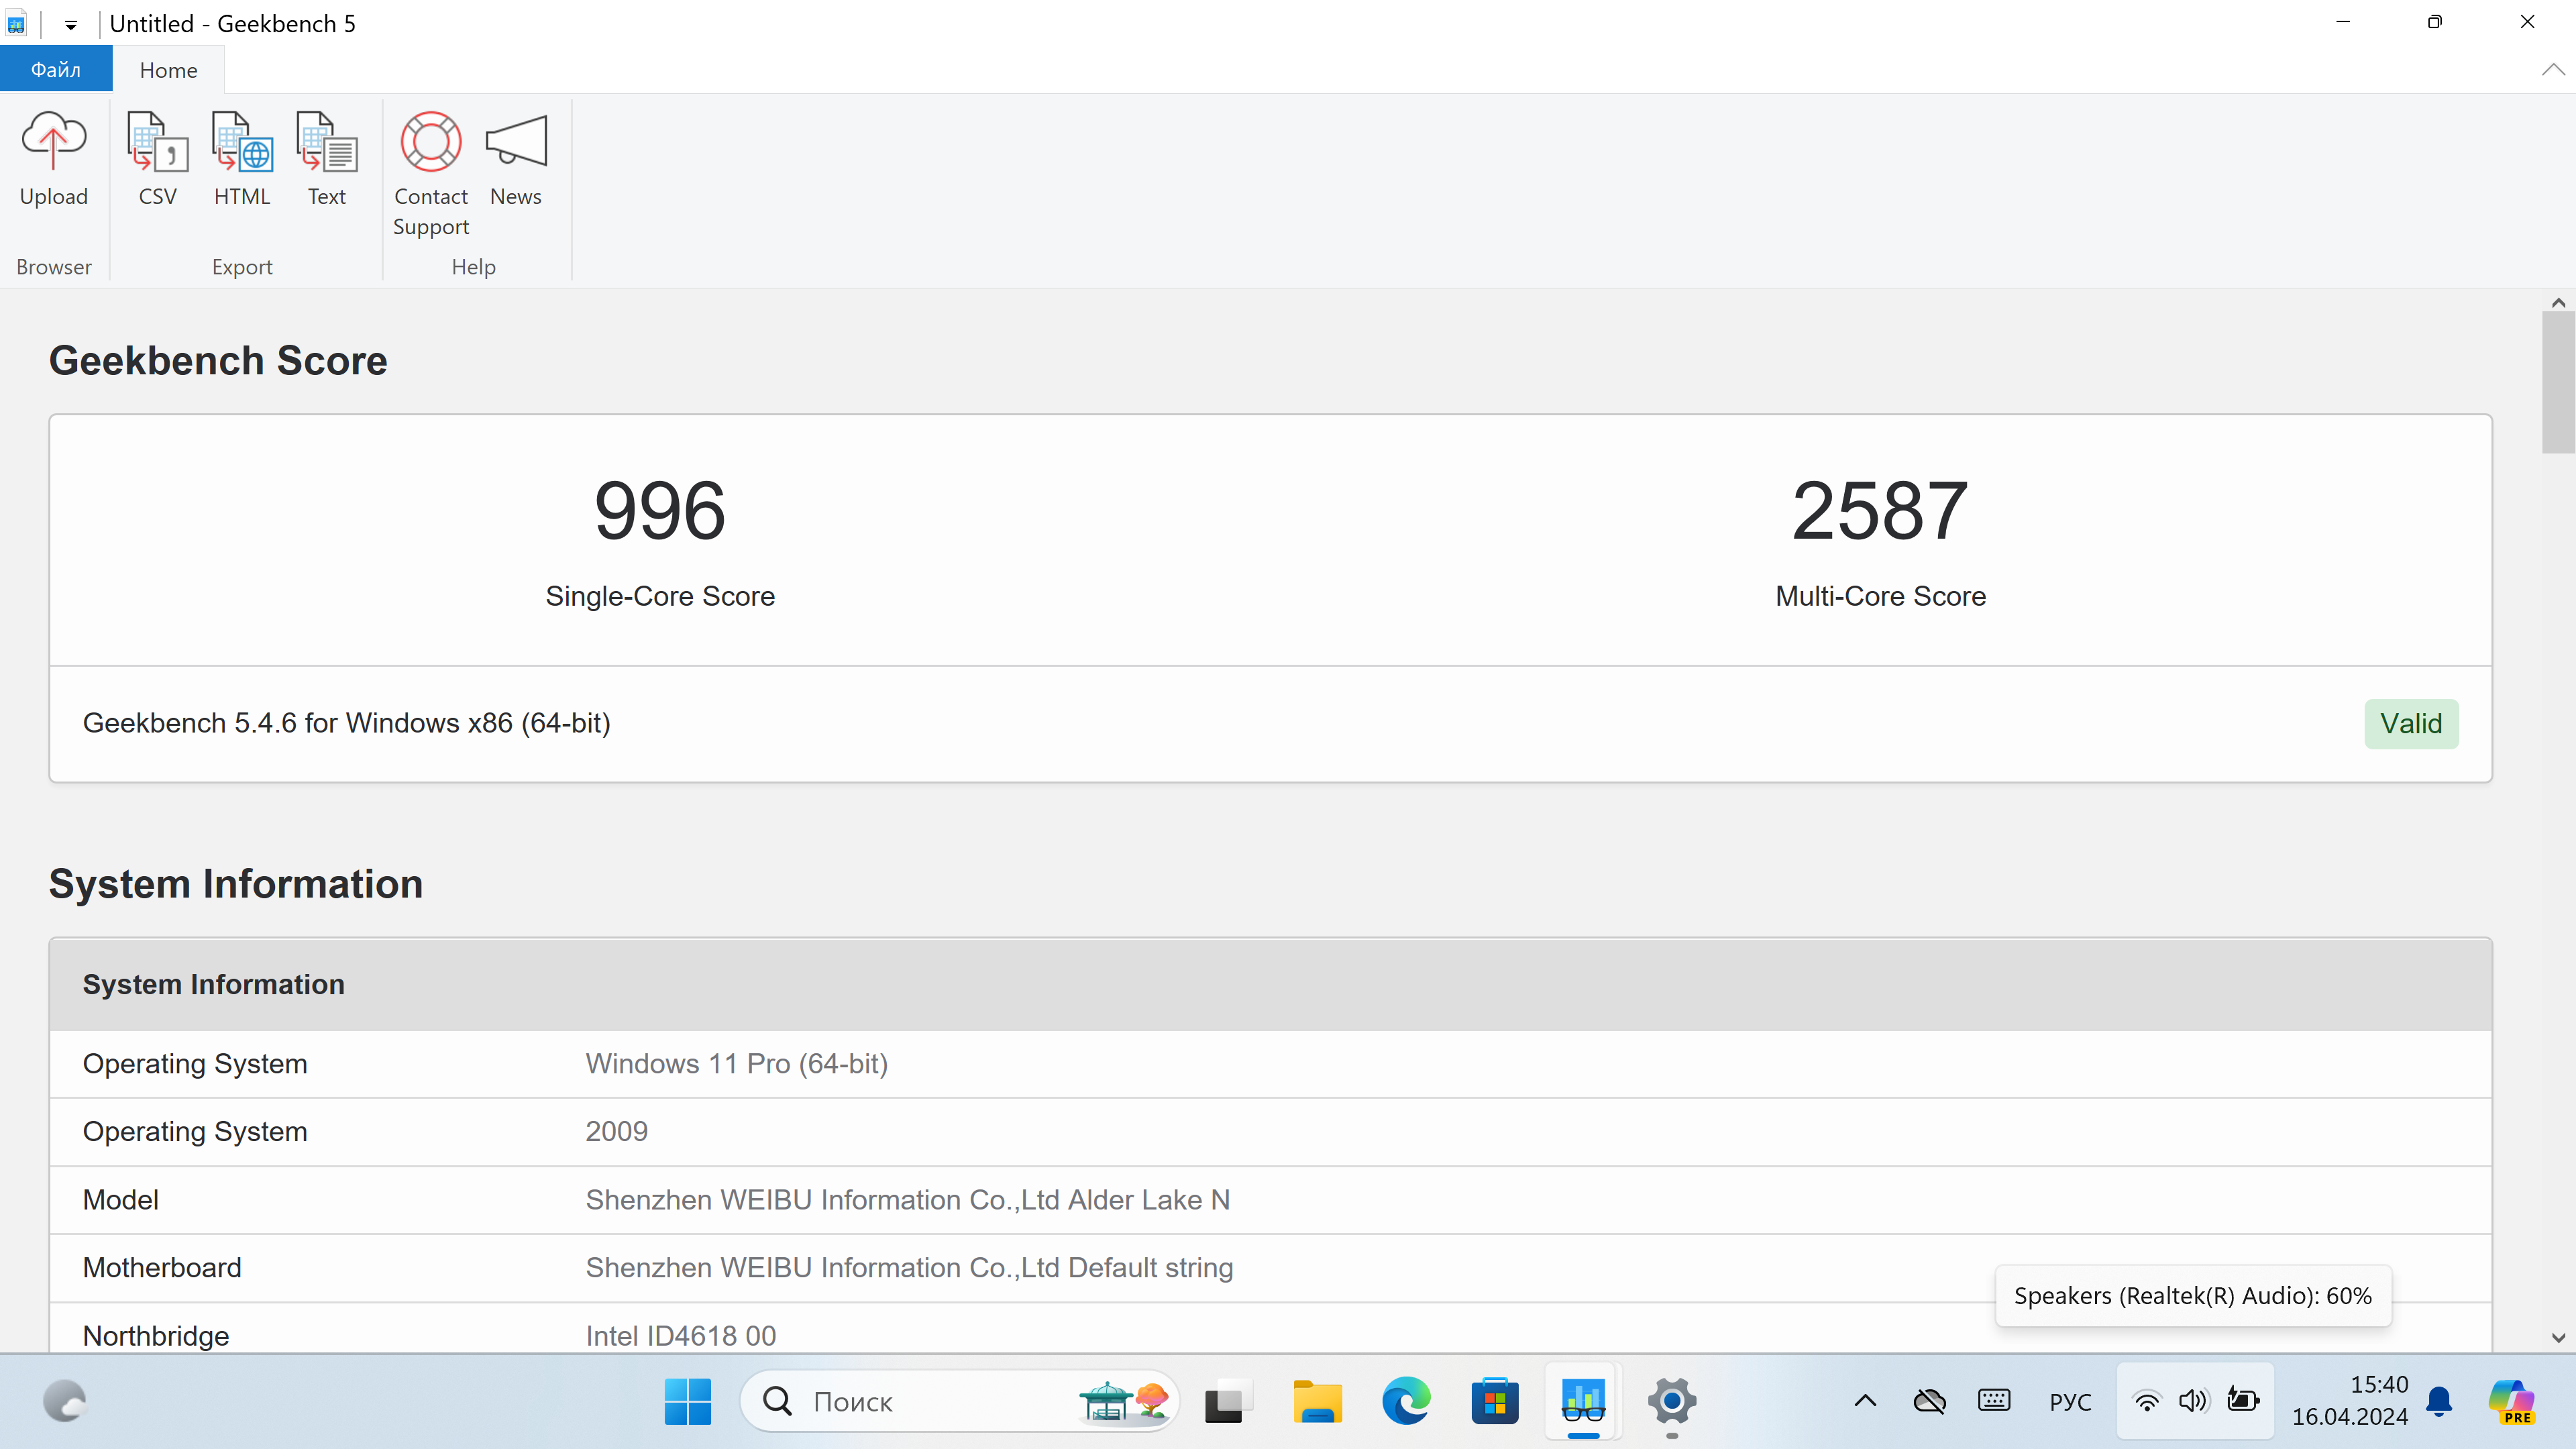The width and height of the screenshot is (2576, 1449).
Task: Open Microsoft Edge from taskbar
Action: [x=1405, y=1401]
